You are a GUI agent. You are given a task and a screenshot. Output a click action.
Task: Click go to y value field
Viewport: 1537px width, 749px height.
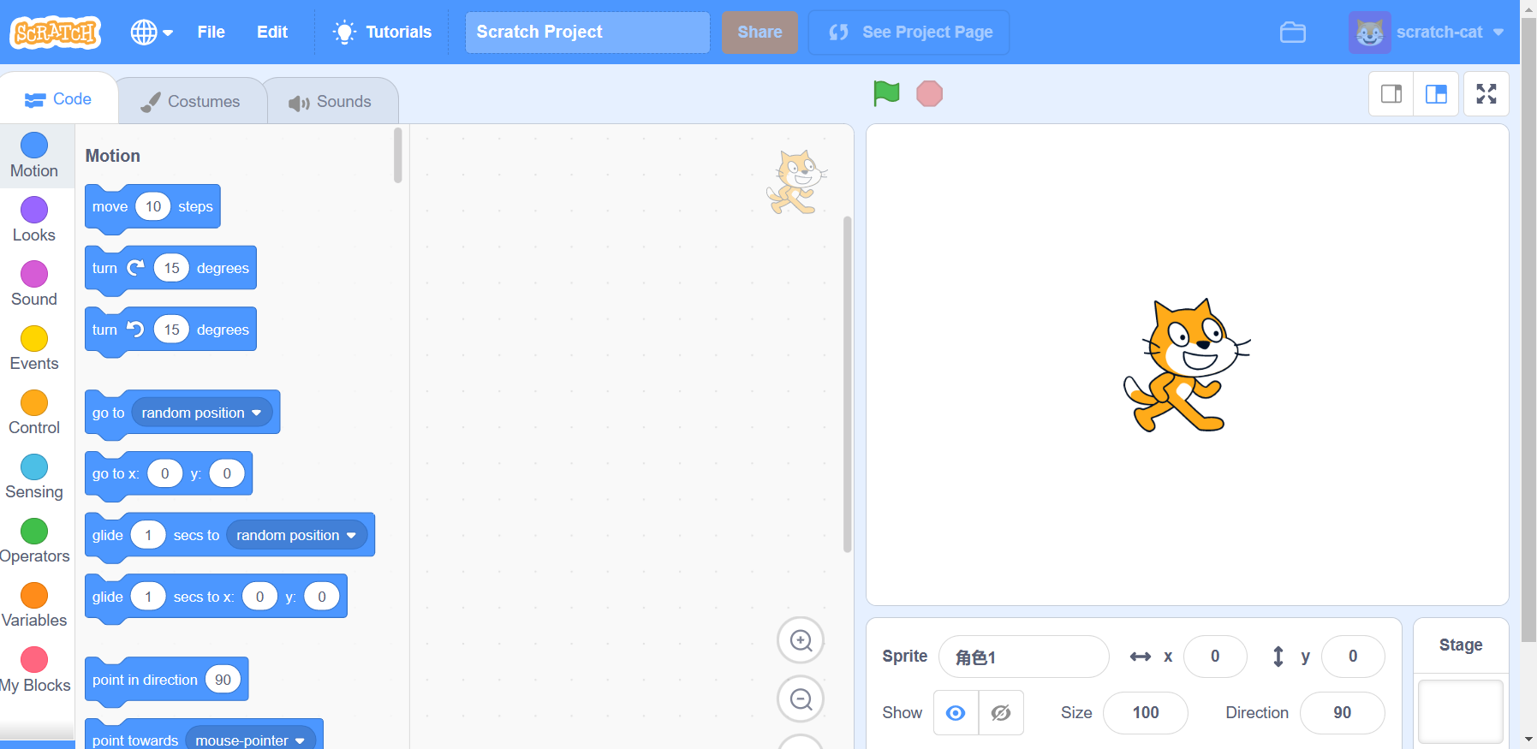pos(227,473)
